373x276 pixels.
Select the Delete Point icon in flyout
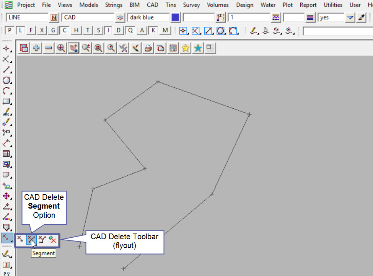pos(20,240)
